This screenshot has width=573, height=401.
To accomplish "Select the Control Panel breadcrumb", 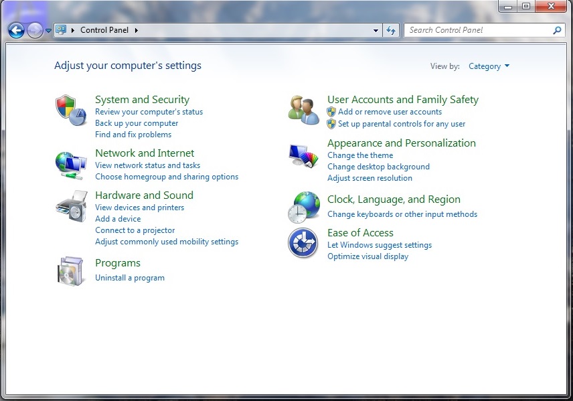I will (104, 30).
